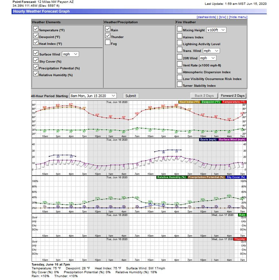This screenshot has height=280, width=279.
Task: Click the 87° peak temperature point
Action: pyautogui.click(x=71, y=106)
